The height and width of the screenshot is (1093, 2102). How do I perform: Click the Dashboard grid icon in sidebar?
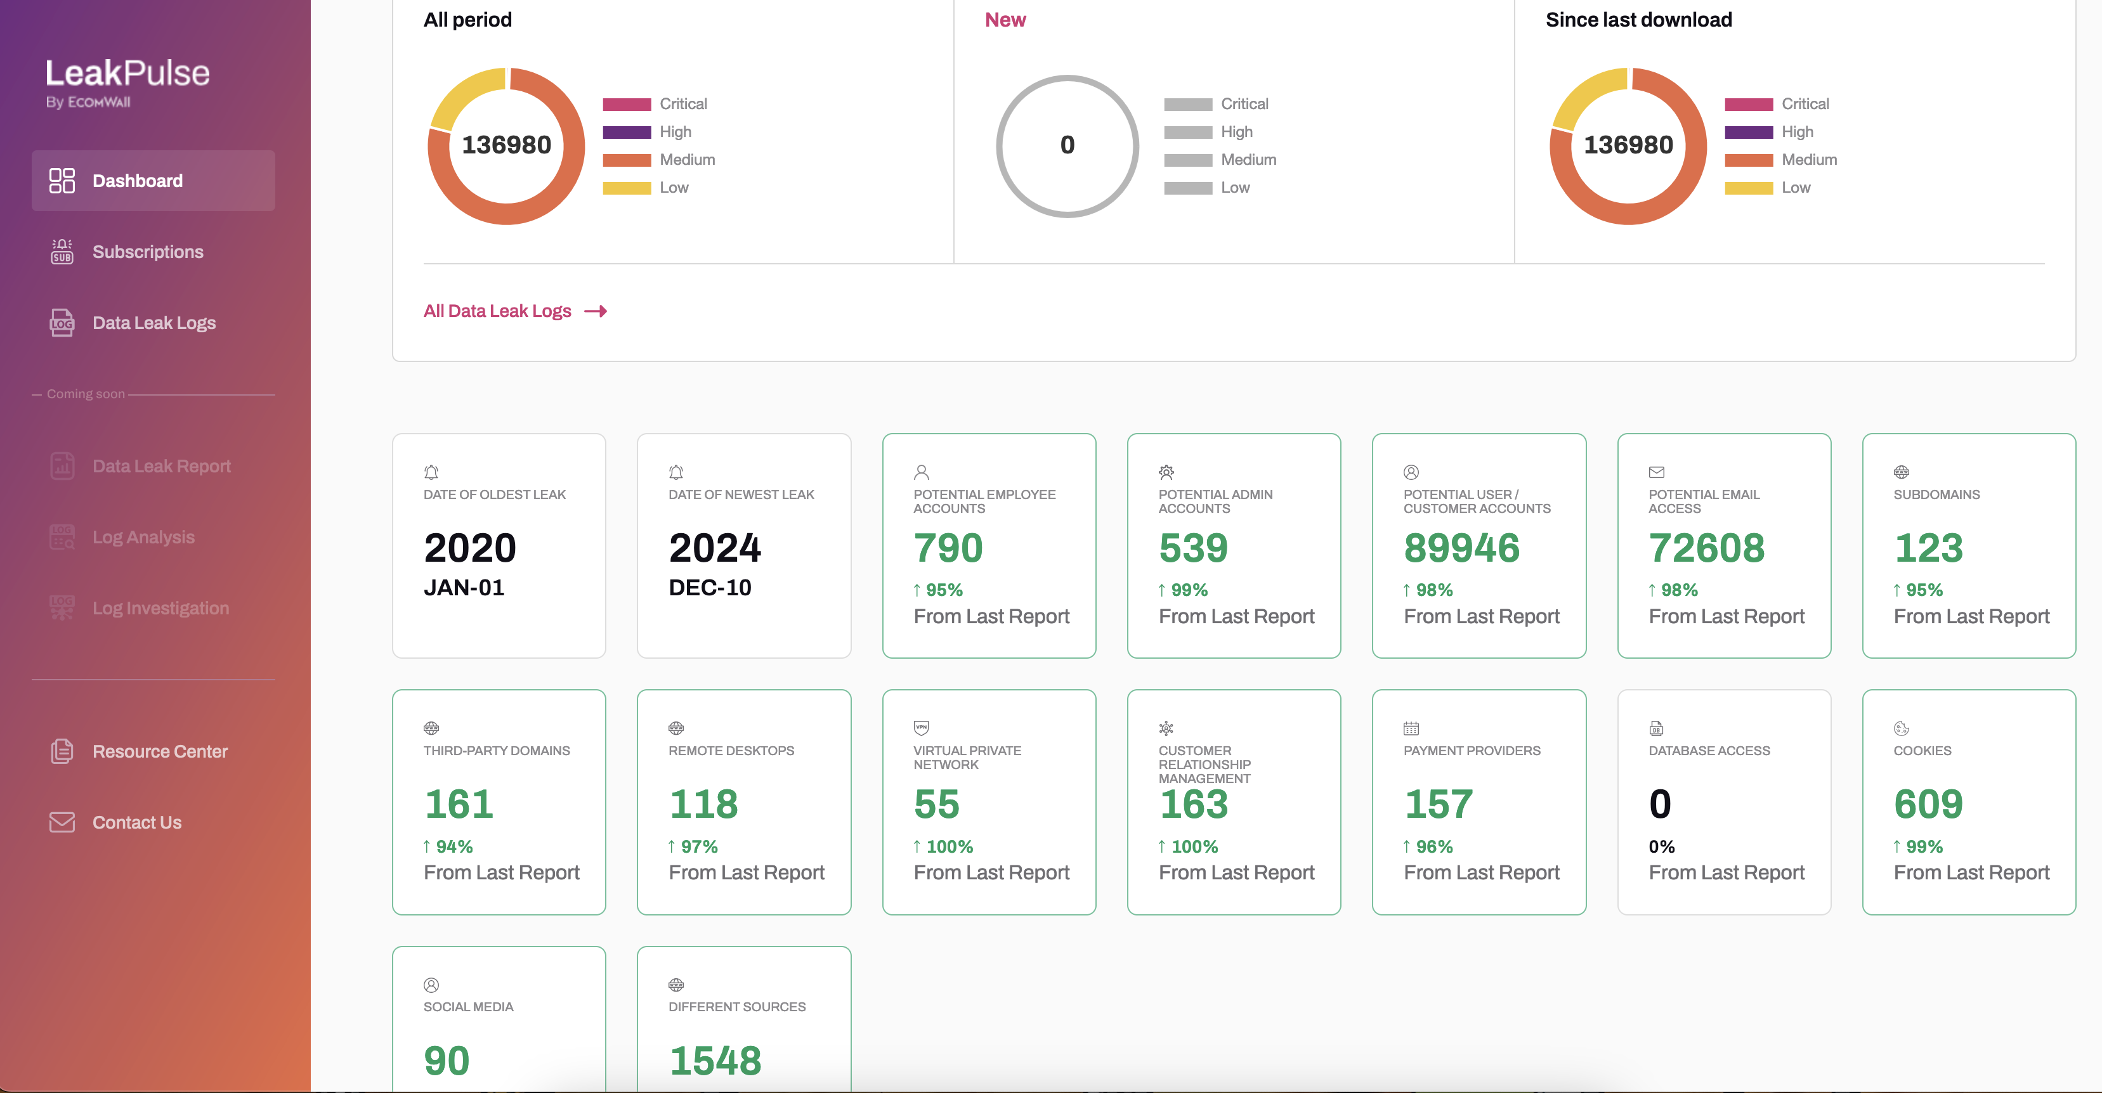62,180
